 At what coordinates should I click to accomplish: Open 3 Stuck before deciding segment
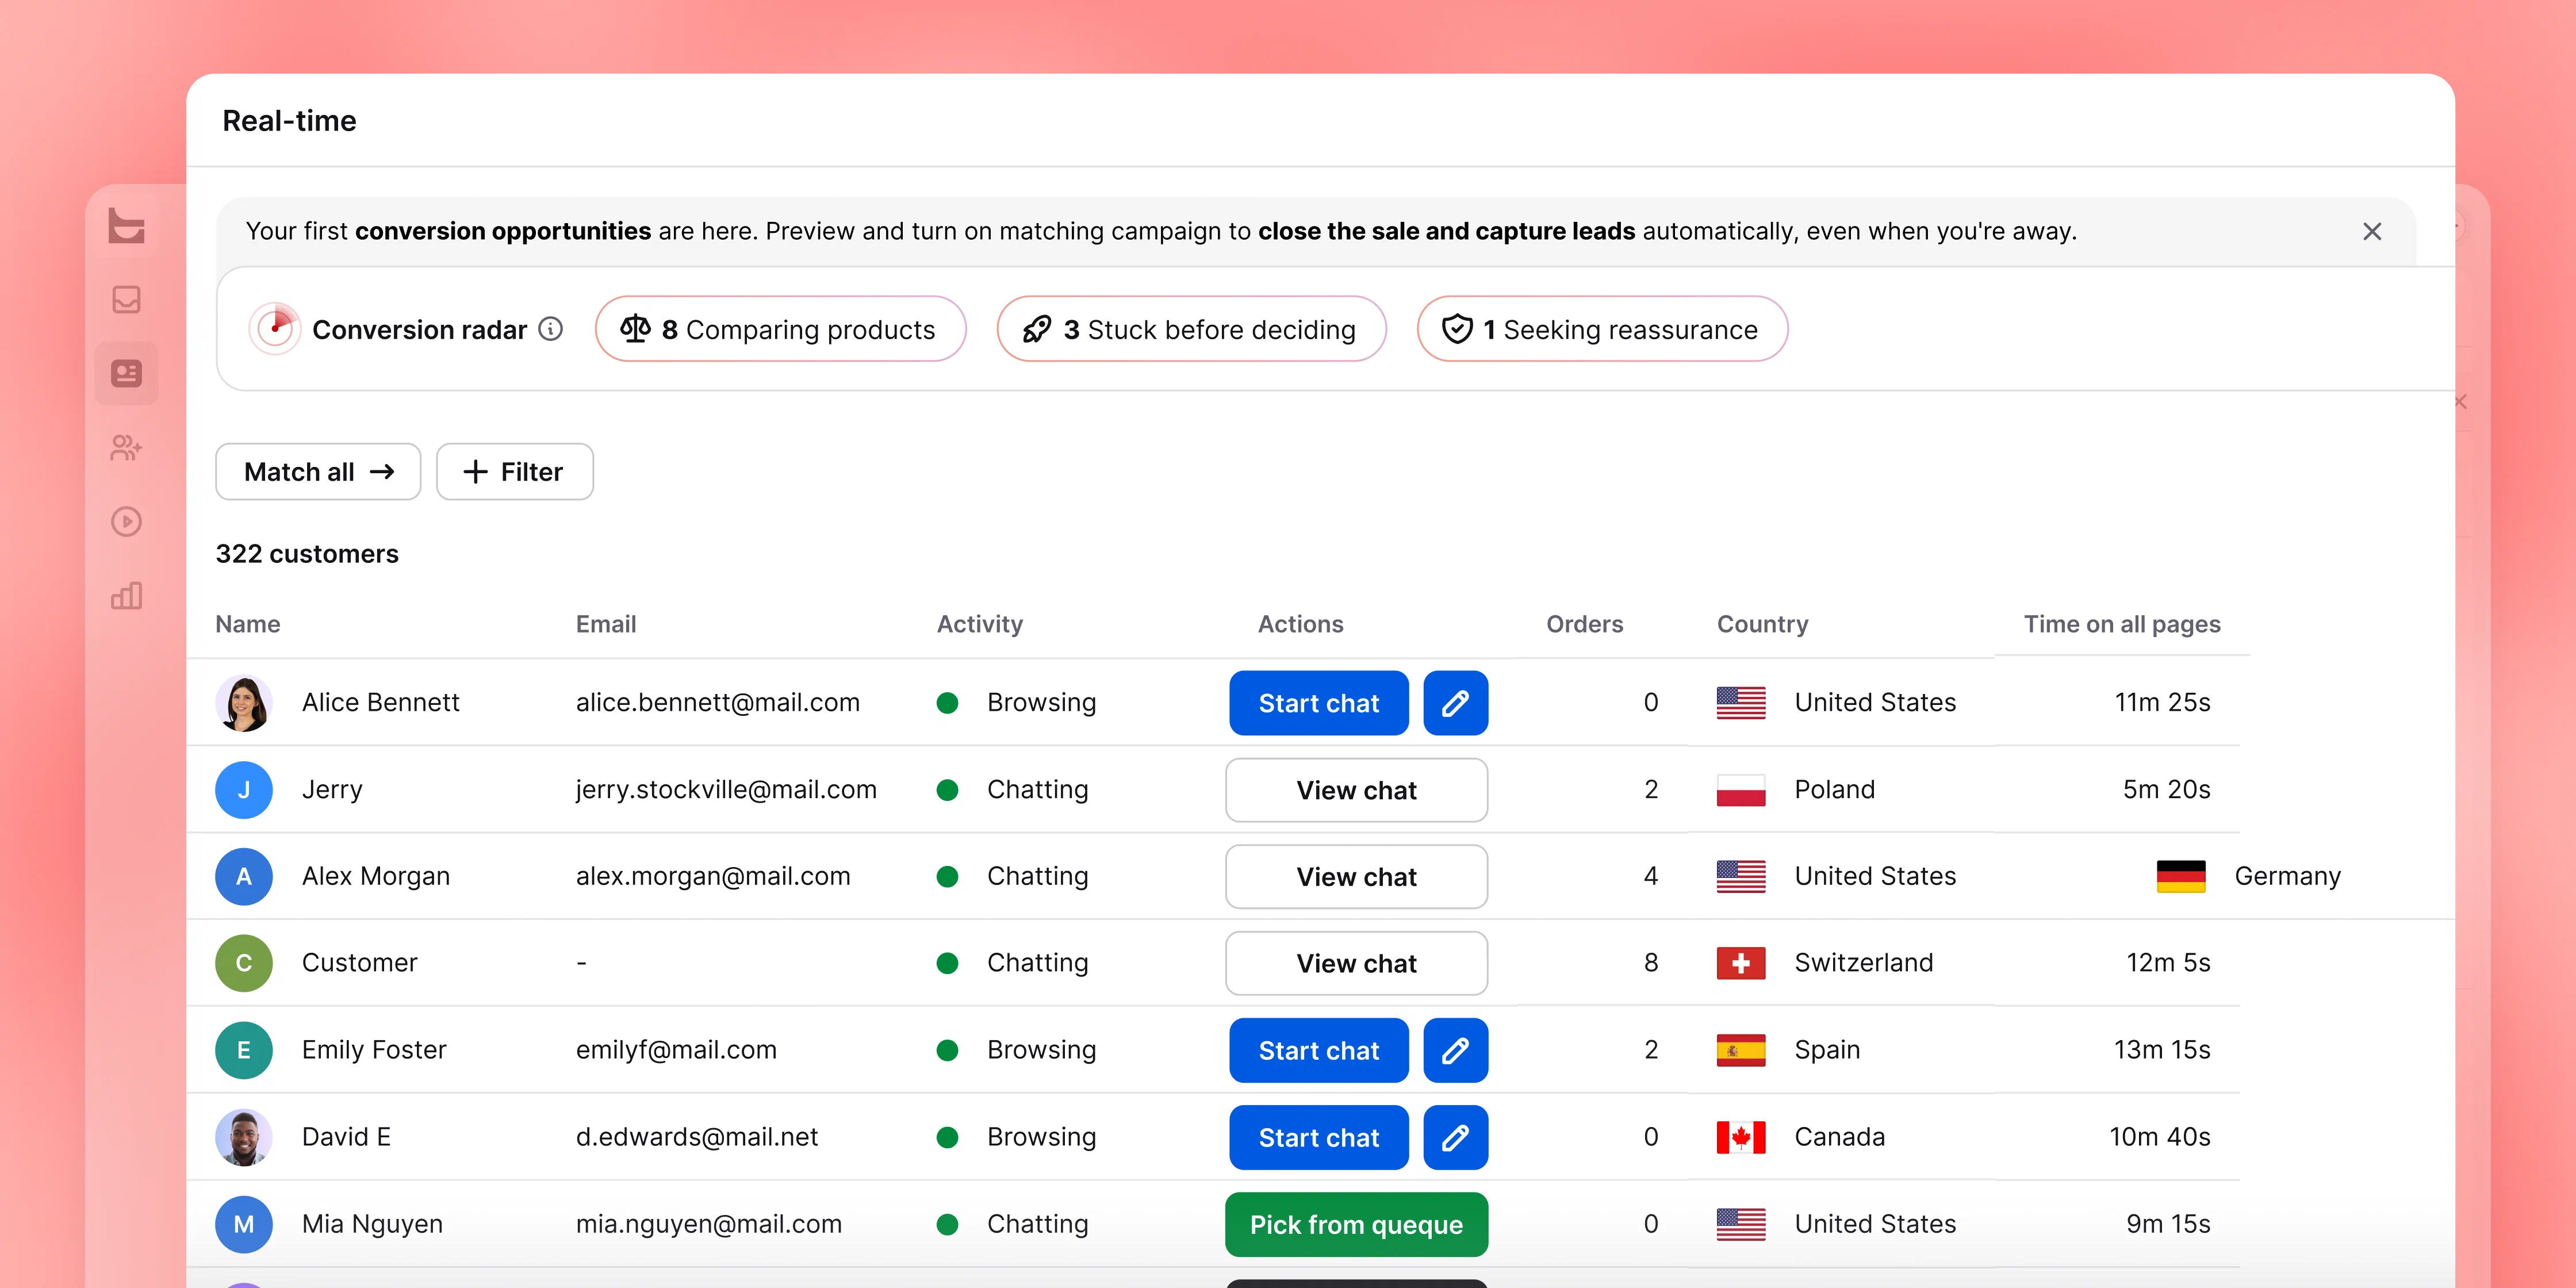[1191, 329]
